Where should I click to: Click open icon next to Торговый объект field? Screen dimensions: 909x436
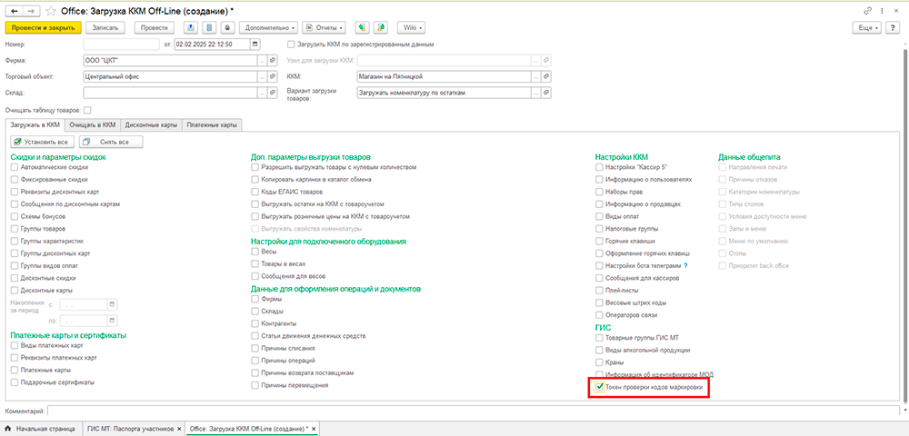point(273,76)
